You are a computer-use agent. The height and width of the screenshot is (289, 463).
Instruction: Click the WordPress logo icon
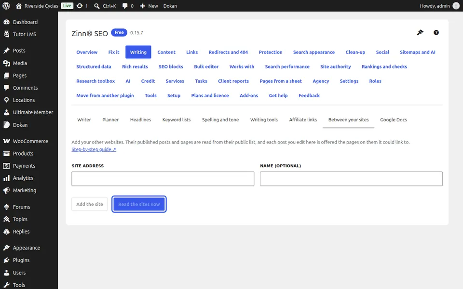[x=6, y=6]
